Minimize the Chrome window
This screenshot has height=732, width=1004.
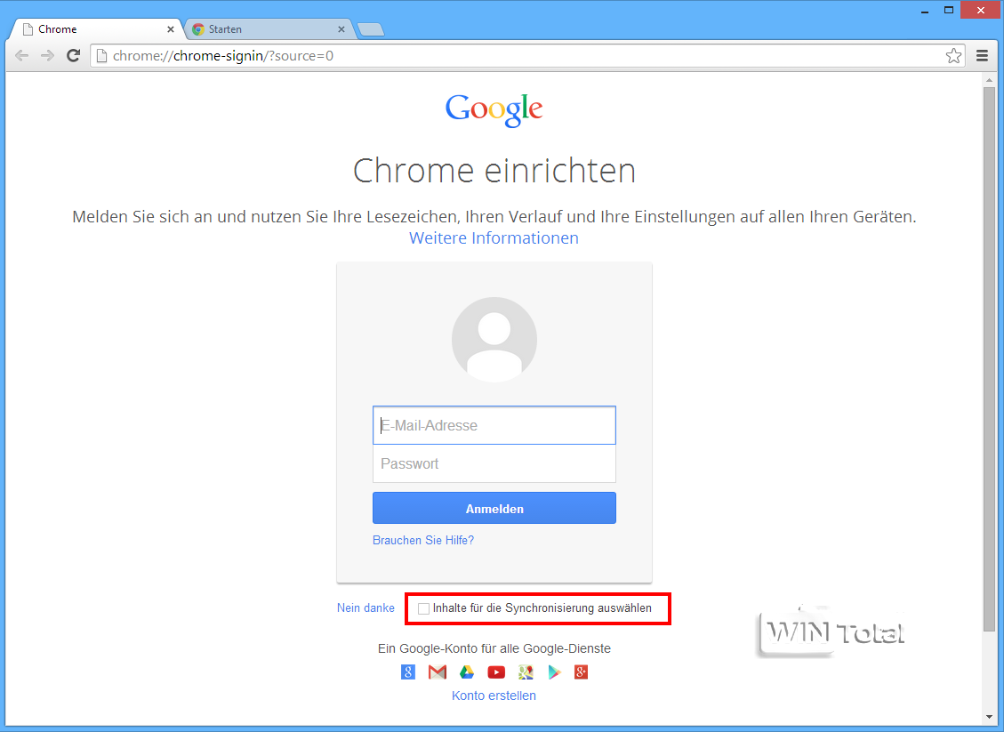[x=925, y=11]
